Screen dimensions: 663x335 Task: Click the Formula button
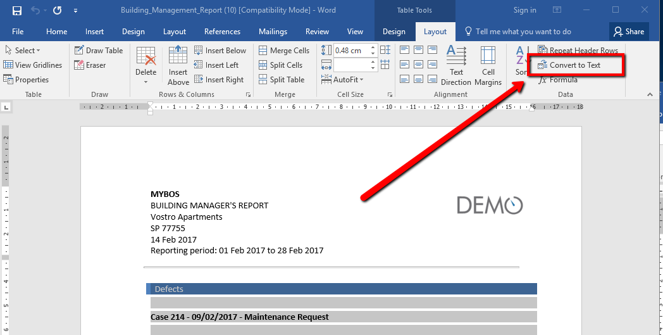tap(558, 80)
